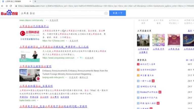Click 换一换 refresh link in 搜索热点

click(189, 60)
